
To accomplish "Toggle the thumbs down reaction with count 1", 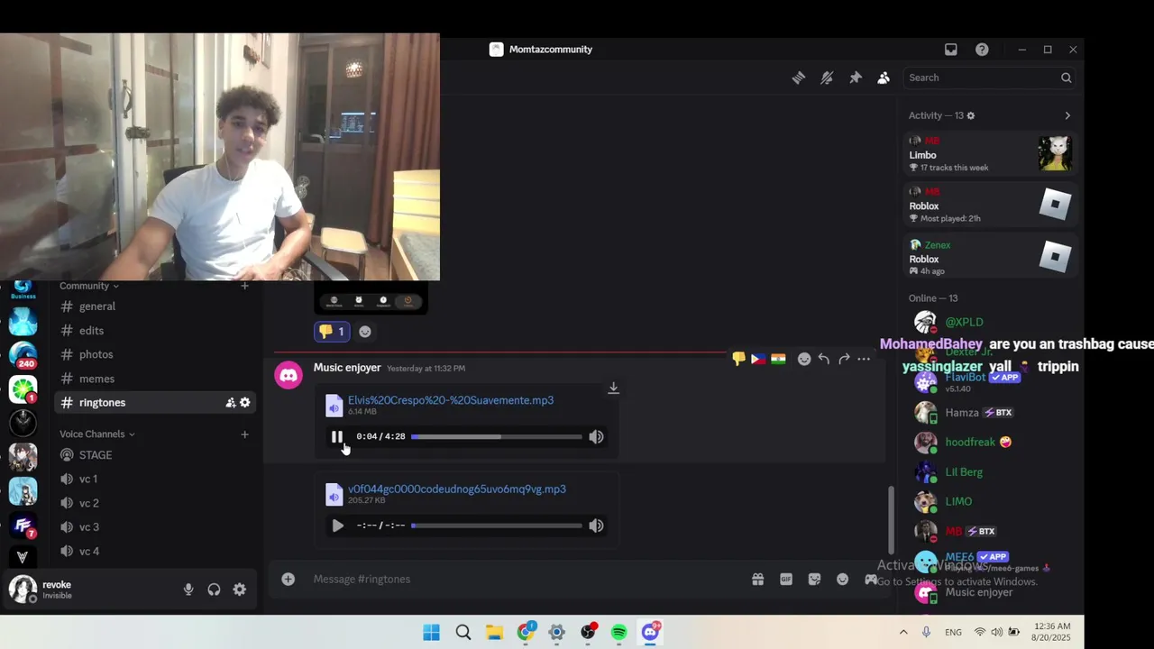I will (332, 332).
